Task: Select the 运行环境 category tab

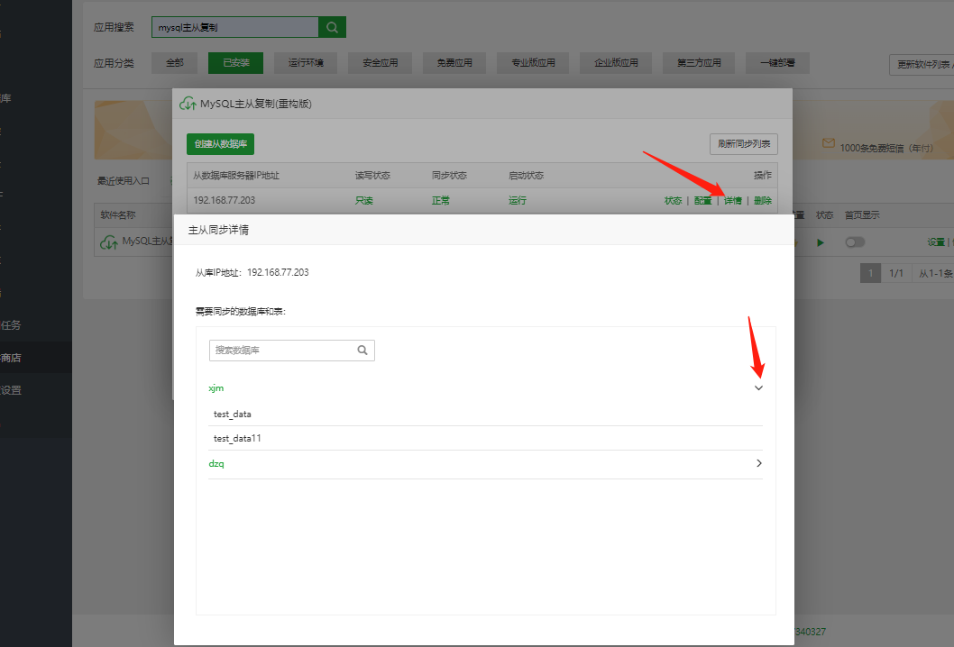Action: (x=306, y=63)
